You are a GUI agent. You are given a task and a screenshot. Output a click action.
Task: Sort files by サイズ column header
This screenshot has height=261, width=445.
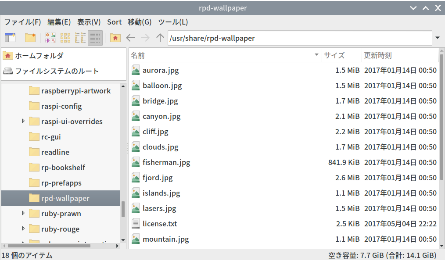click(x=341, y=55)
